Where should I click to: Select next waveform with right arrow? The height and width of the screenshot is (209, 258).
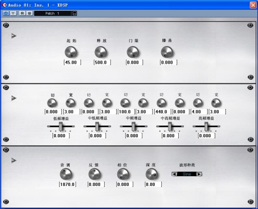[x=199, y=174]
